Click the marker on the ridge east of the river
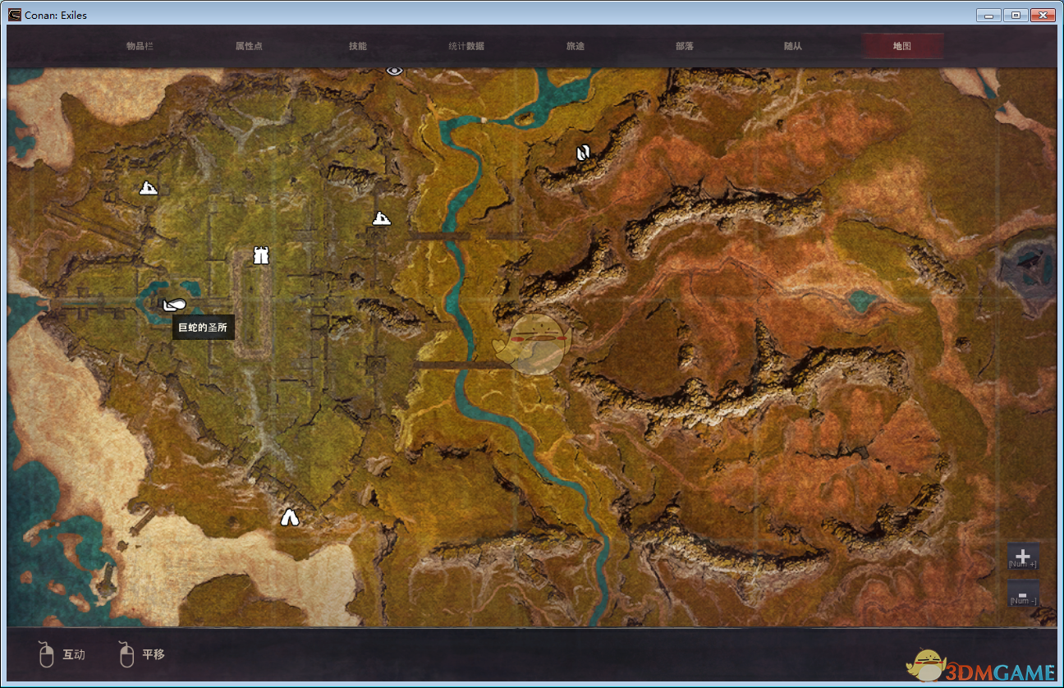Image resolution: width=1064 pixels, height=688 pixels. tap(584, 153)
